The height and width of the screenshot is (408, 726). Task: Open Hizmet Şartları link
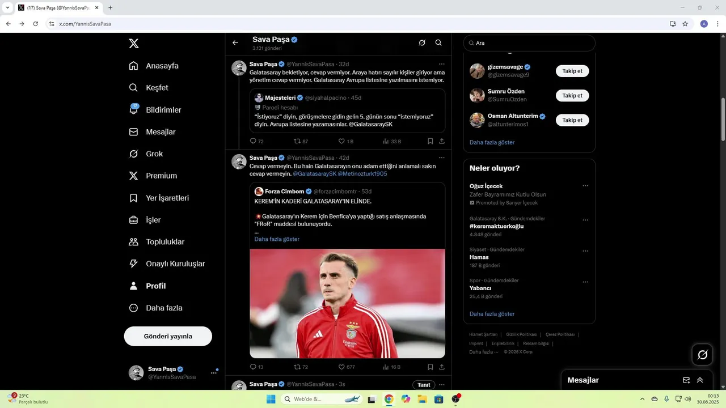point(483,334)
